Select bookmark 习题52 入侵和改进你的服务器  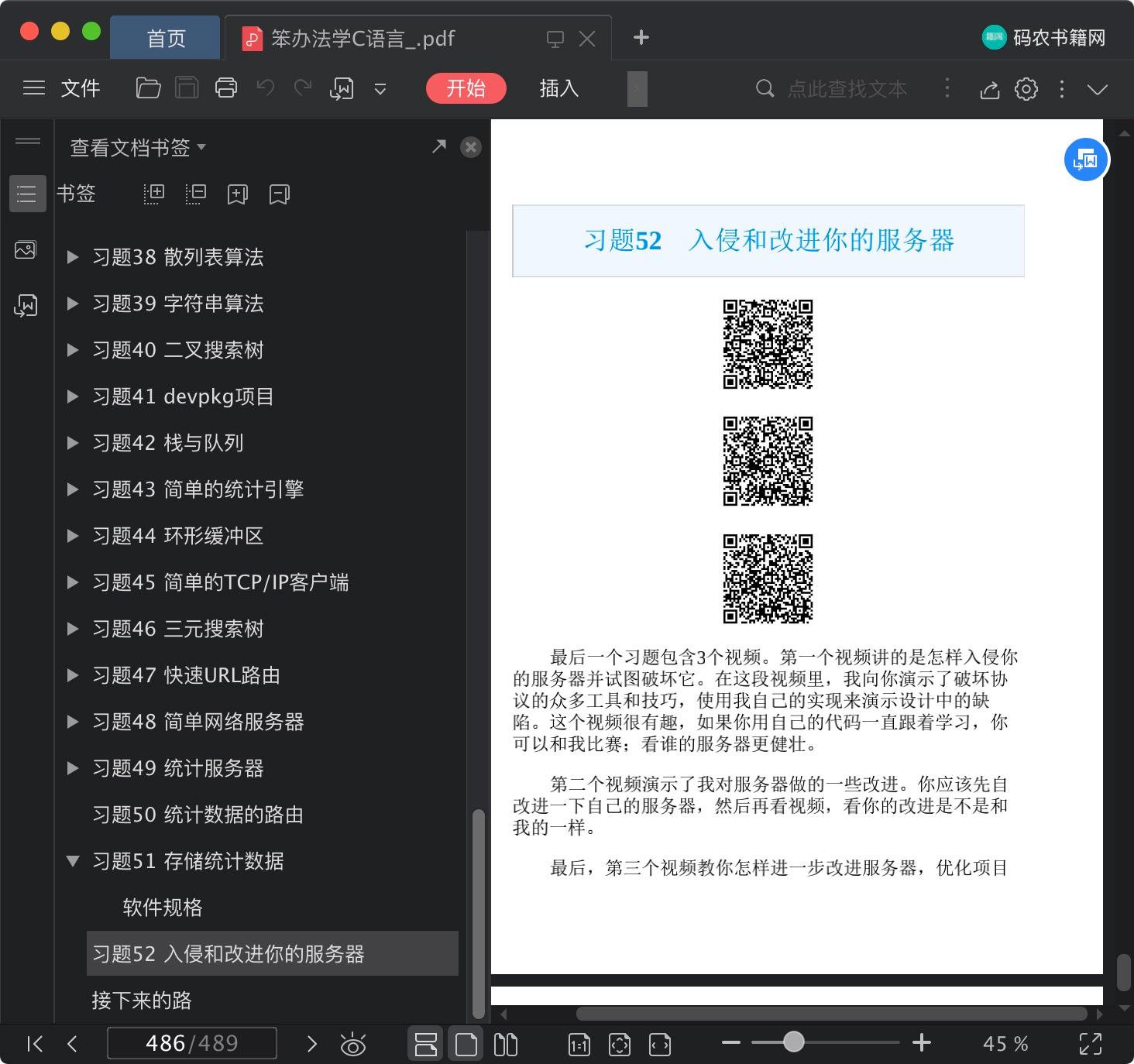tap(273, 953)
